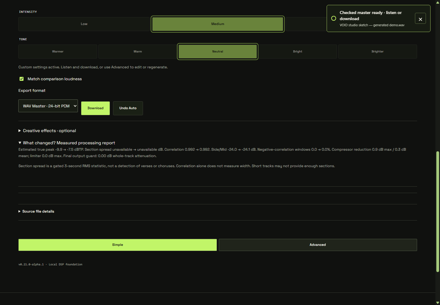Image resolution: width=440 pixels, height=305 pixels.
Task: Select Medium intensity
Action: click(218, 24)
